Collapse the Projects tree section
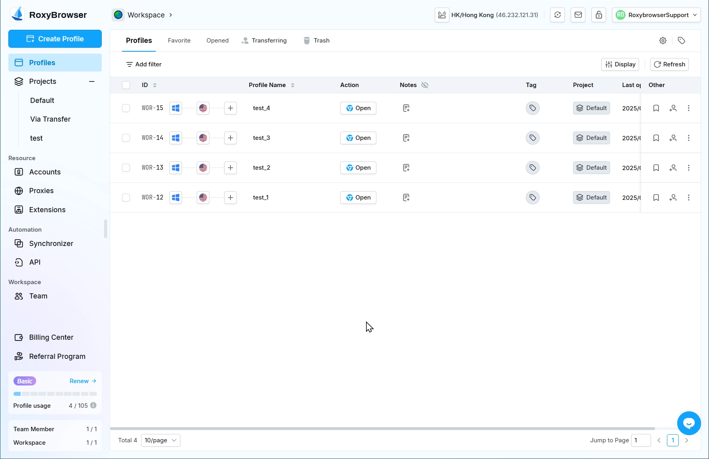 point(92,81)
